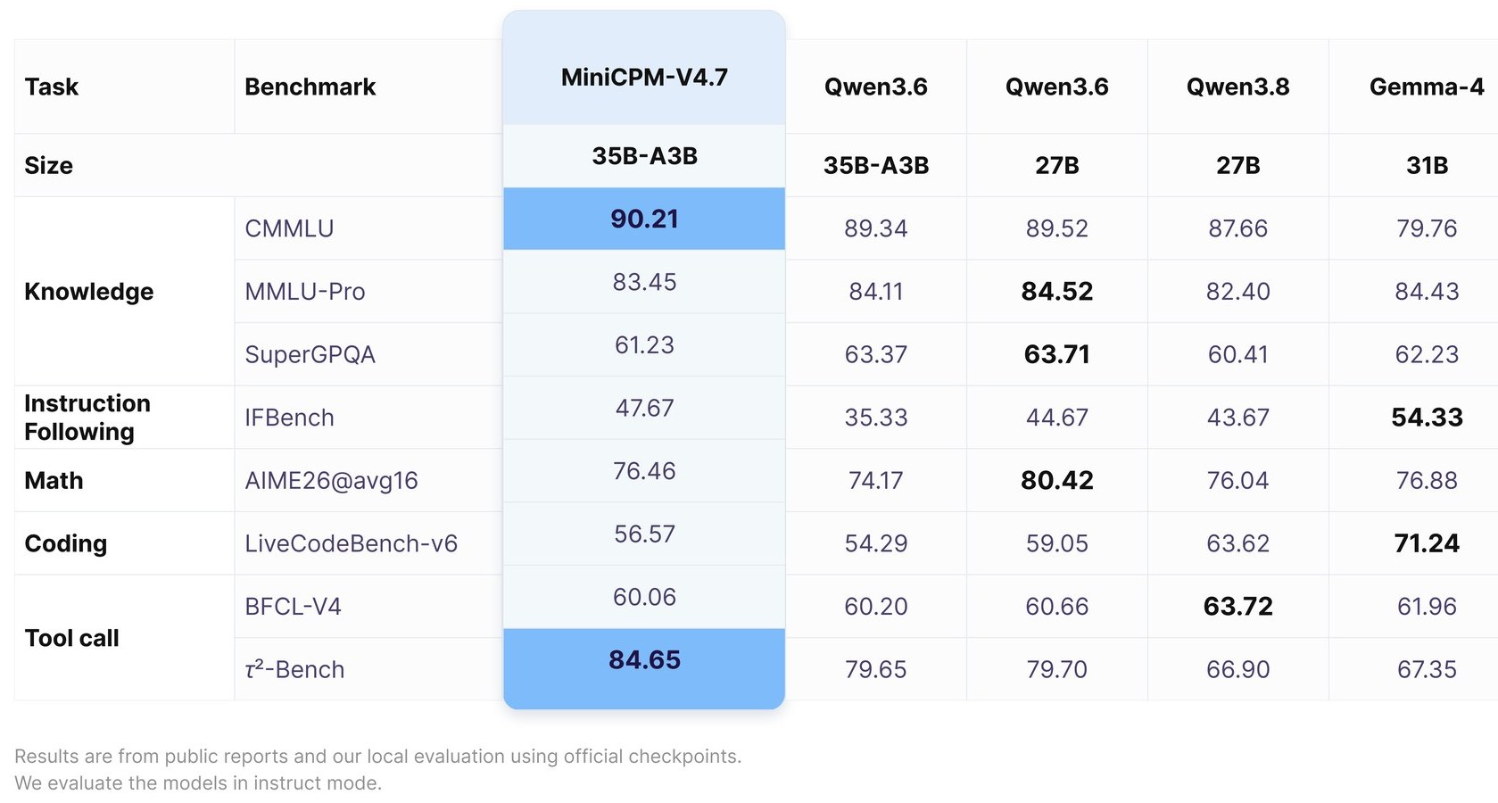
Task: Select the MMLU-Pro benchmark label
Action: click(305, 292)
